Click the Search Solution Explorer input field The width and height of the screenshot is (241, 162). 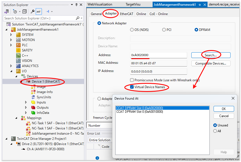pos(40,18)
